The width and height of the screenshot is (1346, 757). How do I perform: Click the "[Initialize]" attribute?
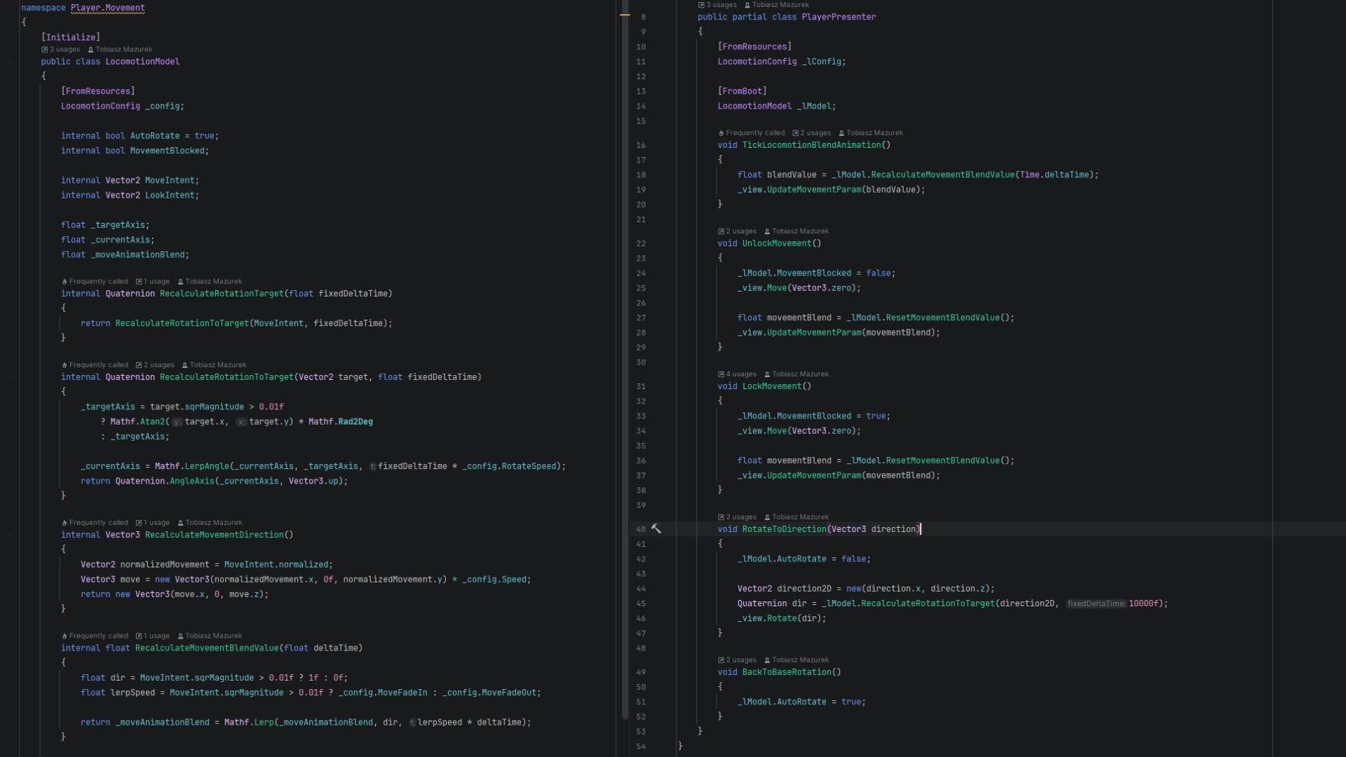[x=71, y=38]
